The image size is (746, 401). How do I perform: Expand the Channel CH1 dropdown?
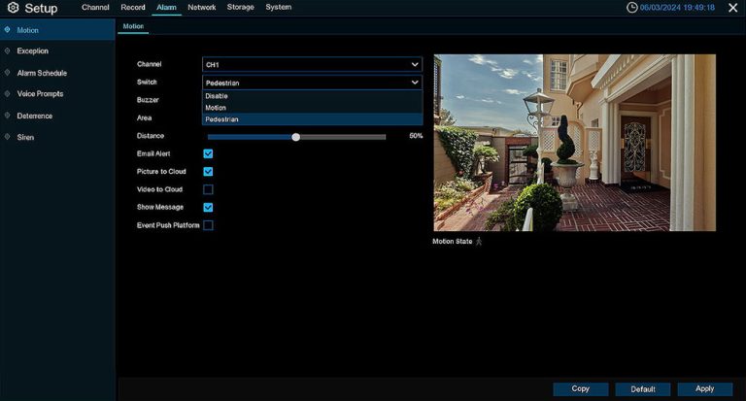tap(312, 64)
